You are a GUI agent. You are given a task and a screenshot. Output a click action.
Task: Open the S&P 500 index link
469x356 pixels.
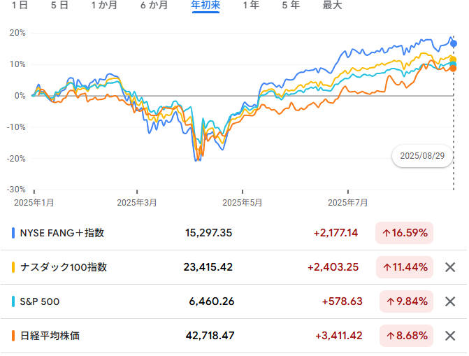[x=40, y=301]
